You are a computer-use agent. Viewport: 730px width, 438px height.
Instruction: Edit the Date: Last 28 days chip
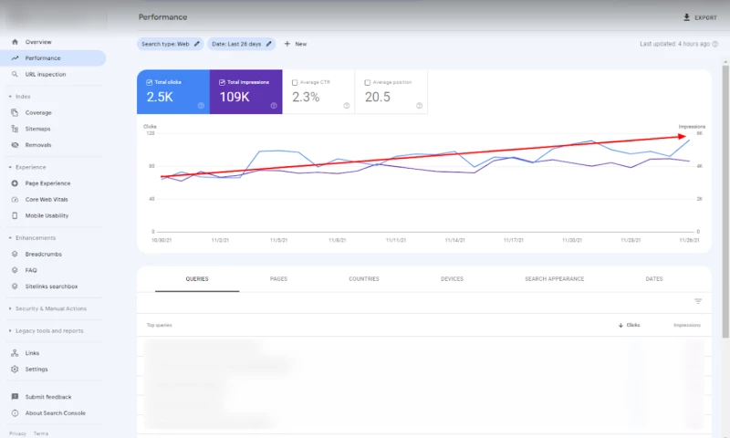pos(242,44)
